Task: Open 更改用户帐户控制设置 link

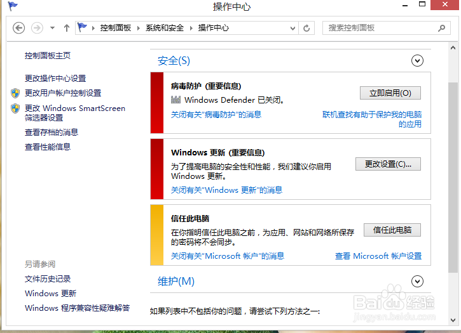Action: click(63, 93)
